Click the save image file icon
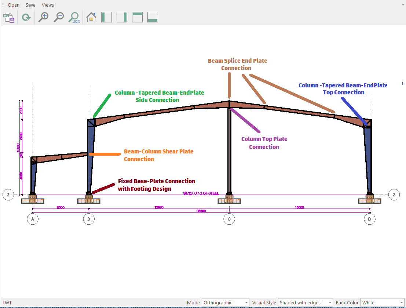The height and width of the screenshot is (308, 406). click(x=9, y=17)
